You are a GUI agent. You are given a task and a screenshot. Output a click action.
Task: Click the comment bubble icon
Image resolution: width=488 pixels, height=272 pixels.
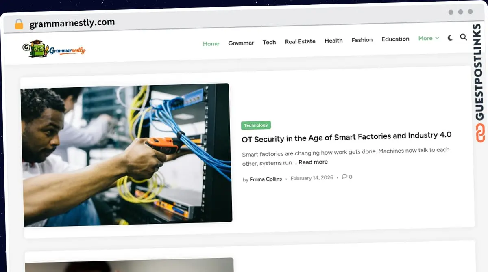[344, 177]
